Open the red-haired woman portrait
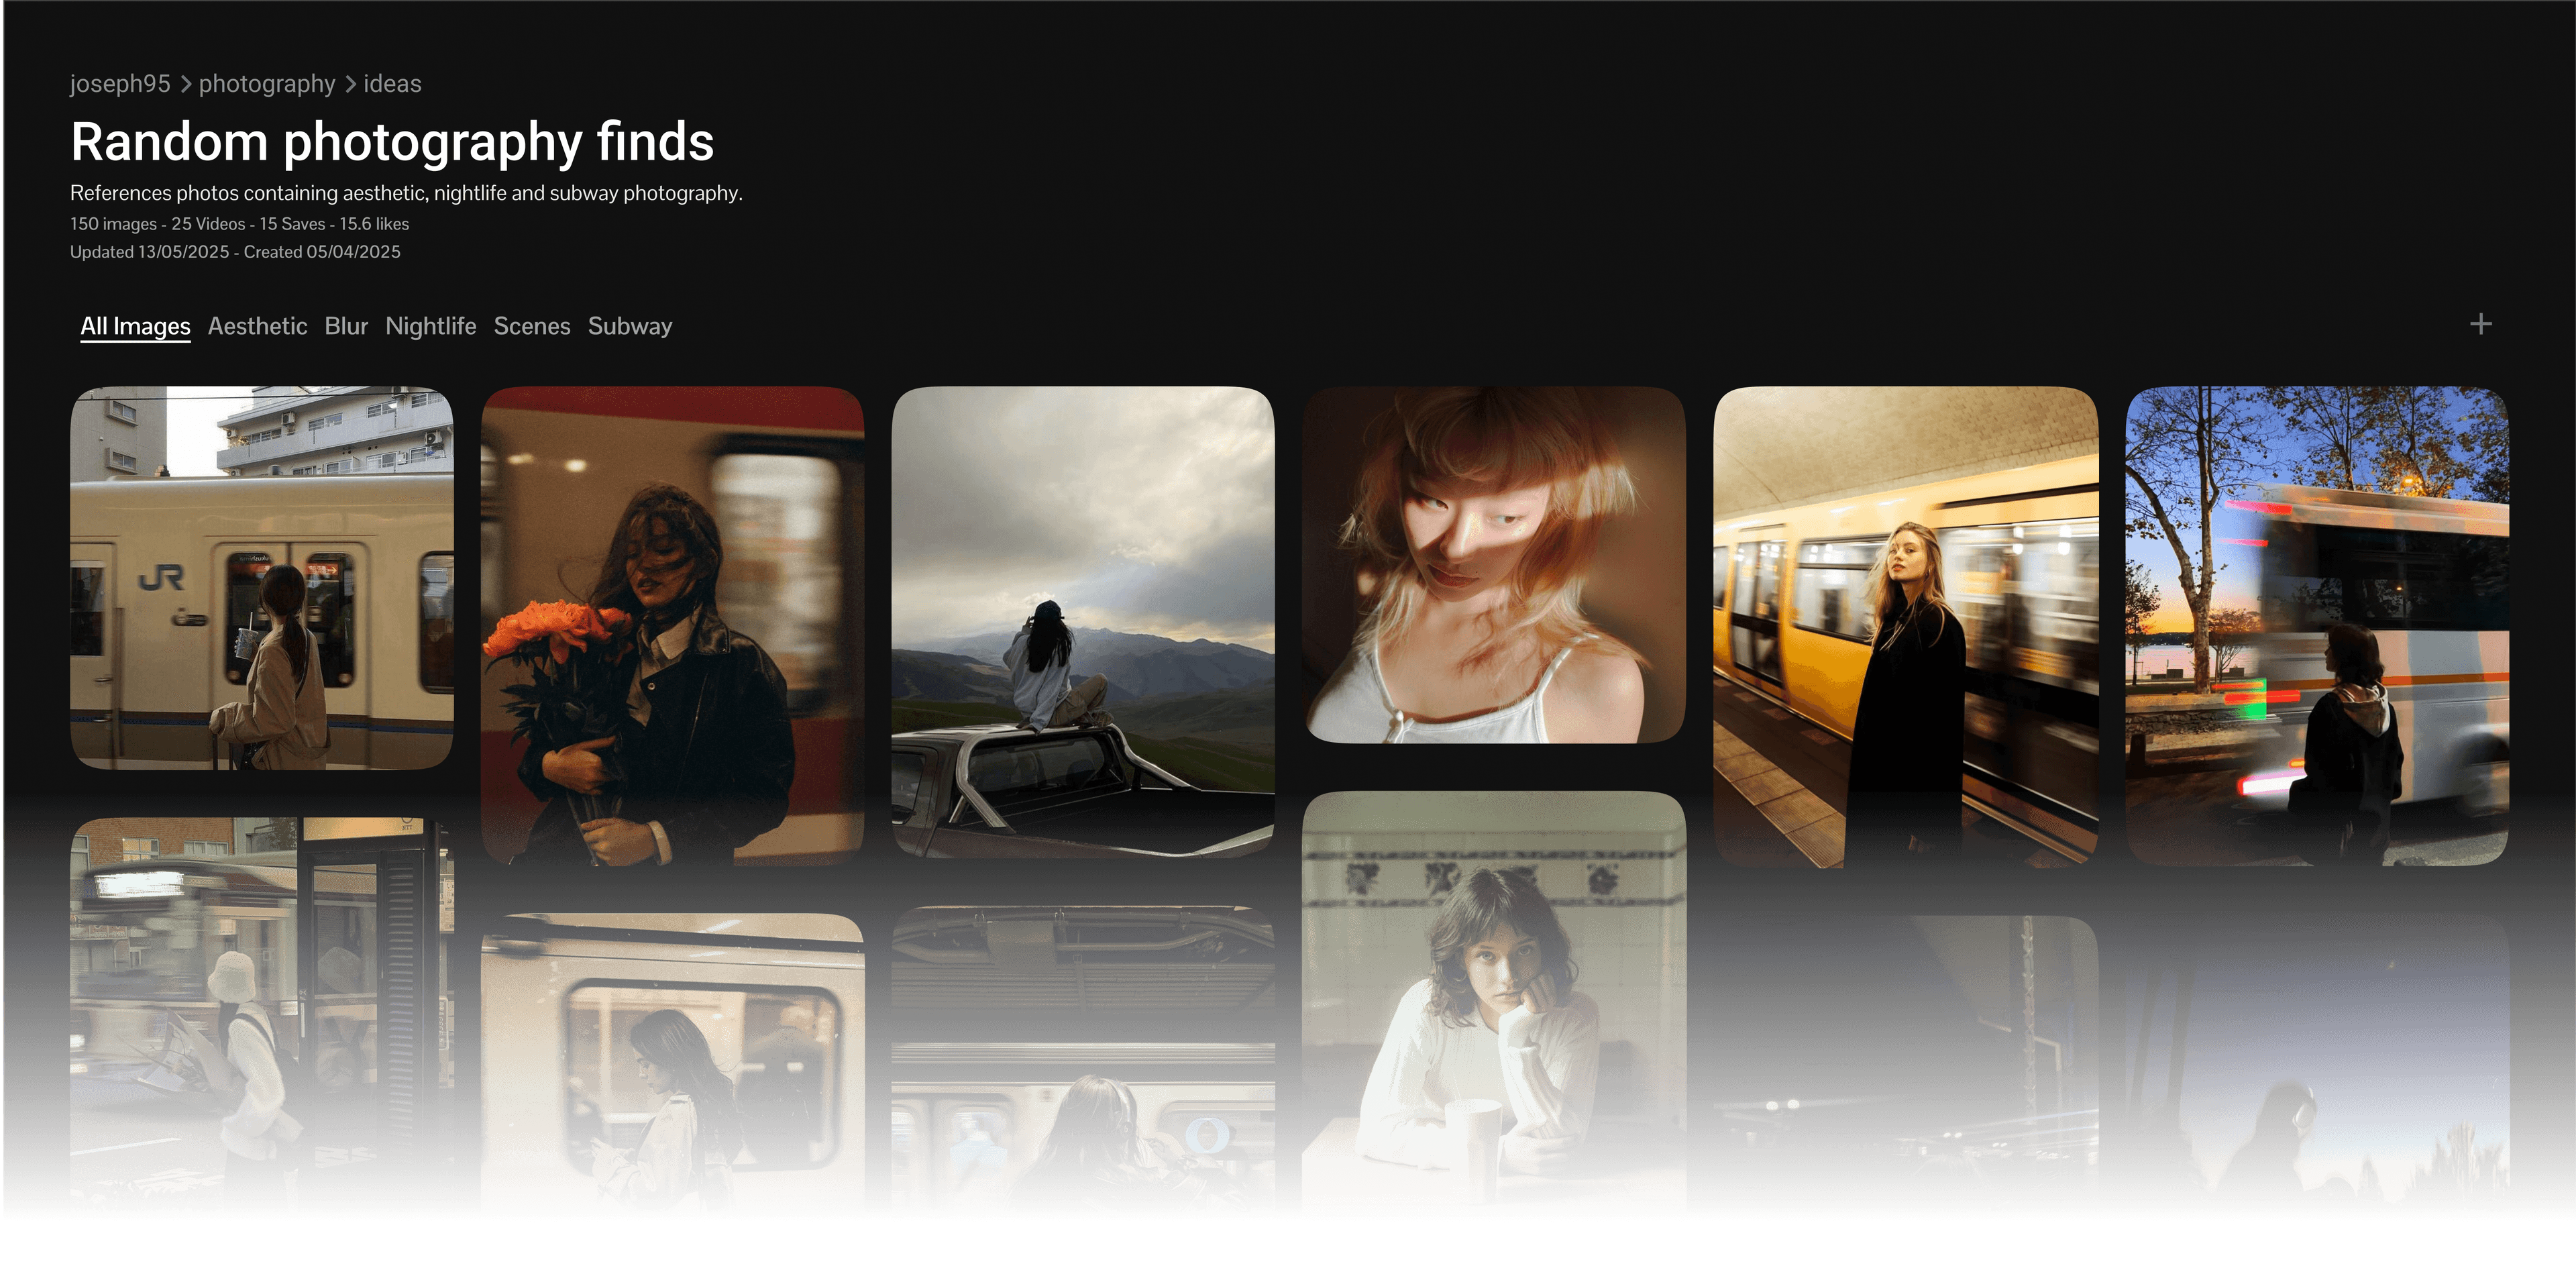 pos(1494,565)
